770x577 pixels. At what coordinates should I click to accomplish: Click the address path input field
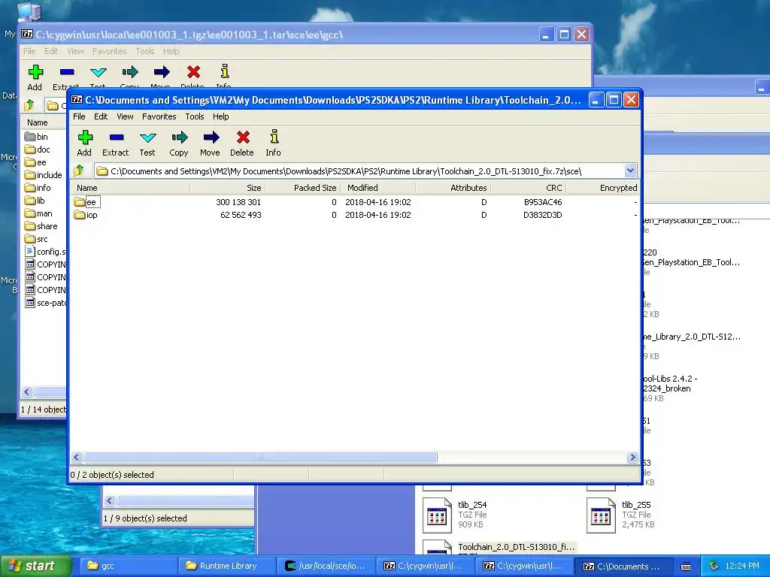point(359,171)
